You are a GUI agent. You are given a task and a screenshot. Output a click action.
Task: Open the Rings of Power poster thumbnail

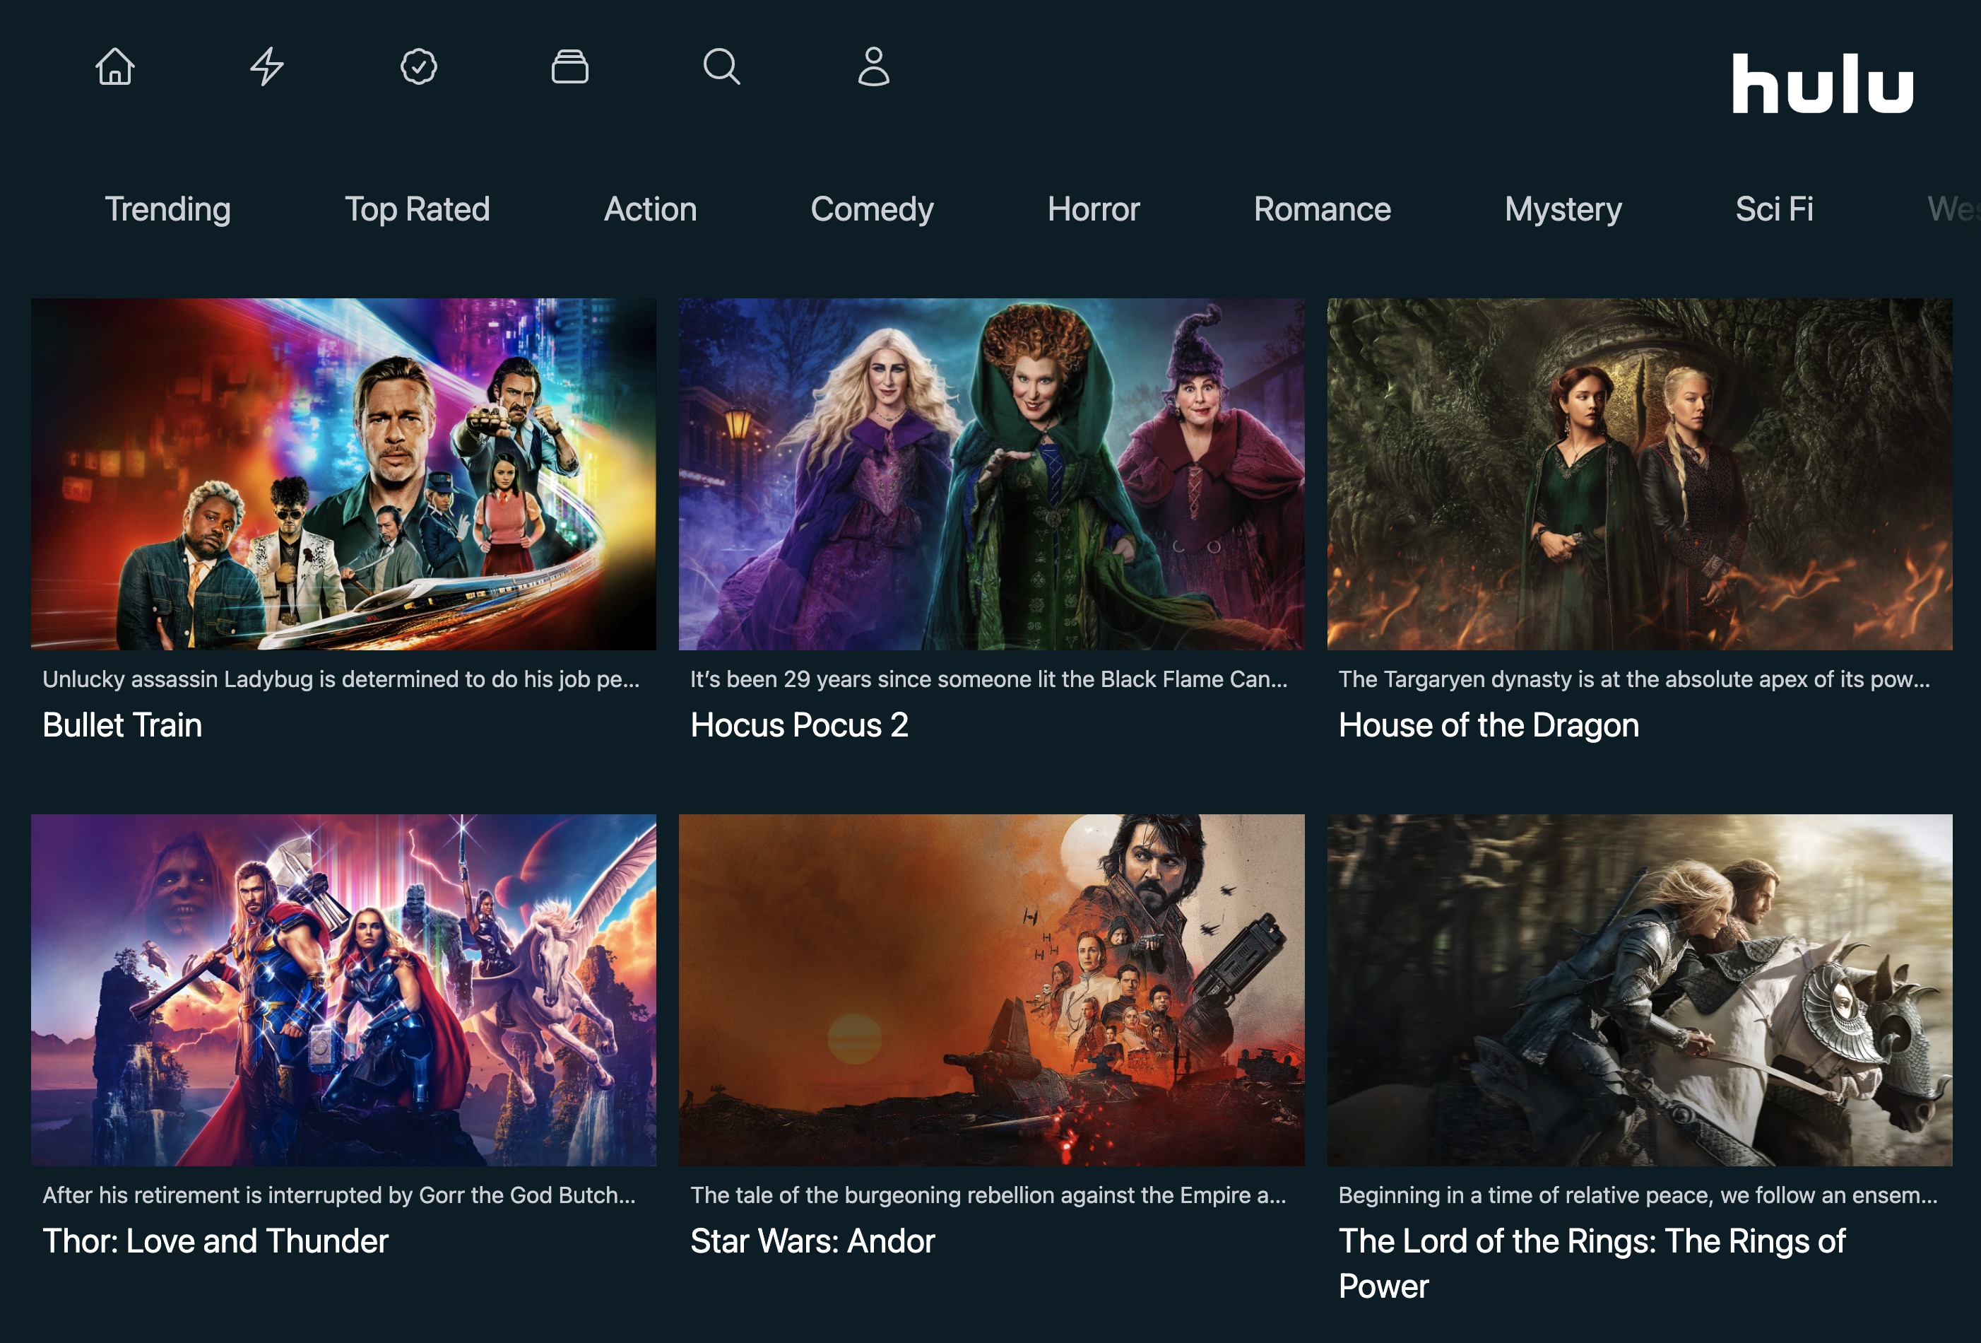click(x=1639, y=990)
